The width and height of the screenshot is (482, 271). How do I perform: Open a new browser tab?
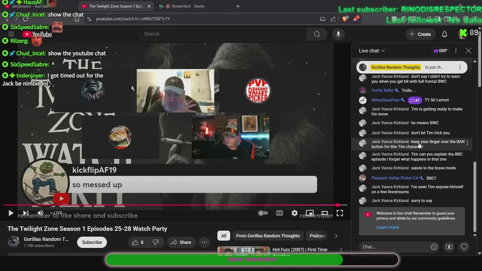tap(238, 6)
